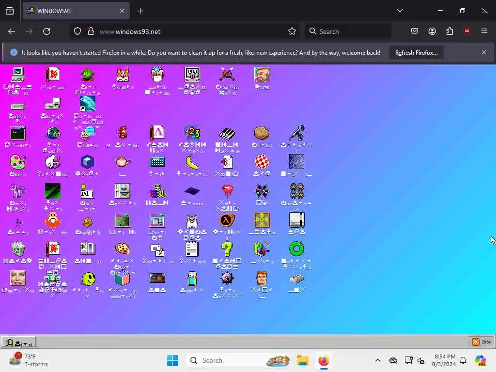The width and height of the screenshot is (496, 372).
Task: Launch the red letter A font icon
Action: [157, 133]
